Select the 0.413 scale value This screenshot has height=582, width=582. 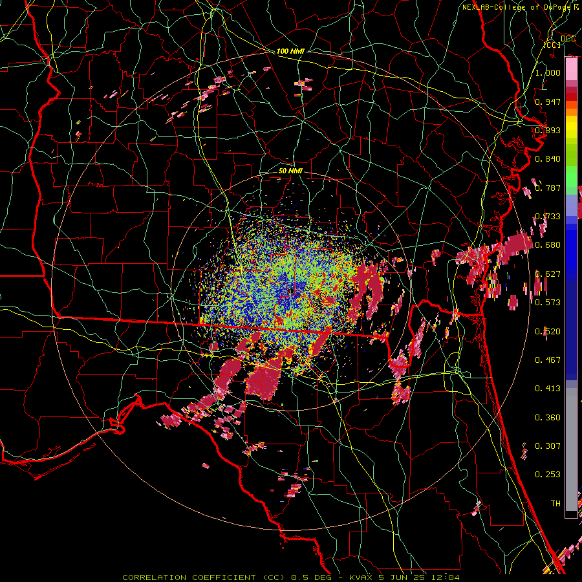tap(548, 389)
